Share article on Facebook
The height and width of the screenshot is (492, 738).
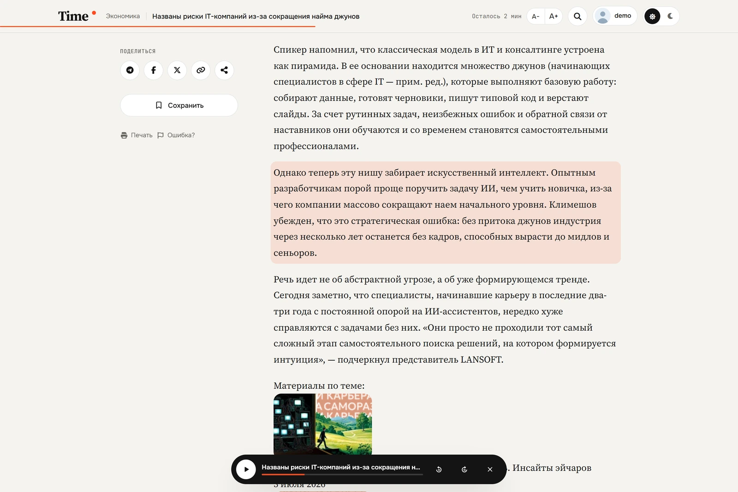click(154, 70)
